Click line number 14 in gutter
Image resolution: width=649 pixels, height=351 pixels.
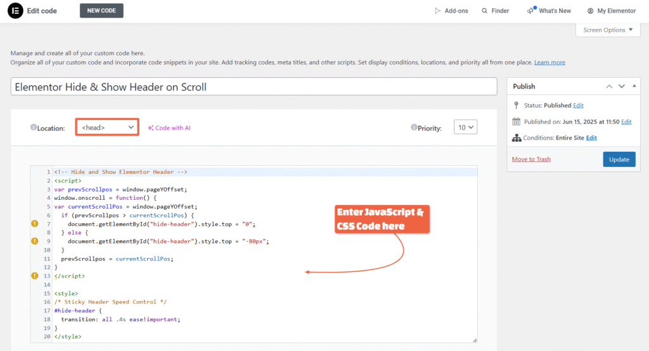point(47,285)
